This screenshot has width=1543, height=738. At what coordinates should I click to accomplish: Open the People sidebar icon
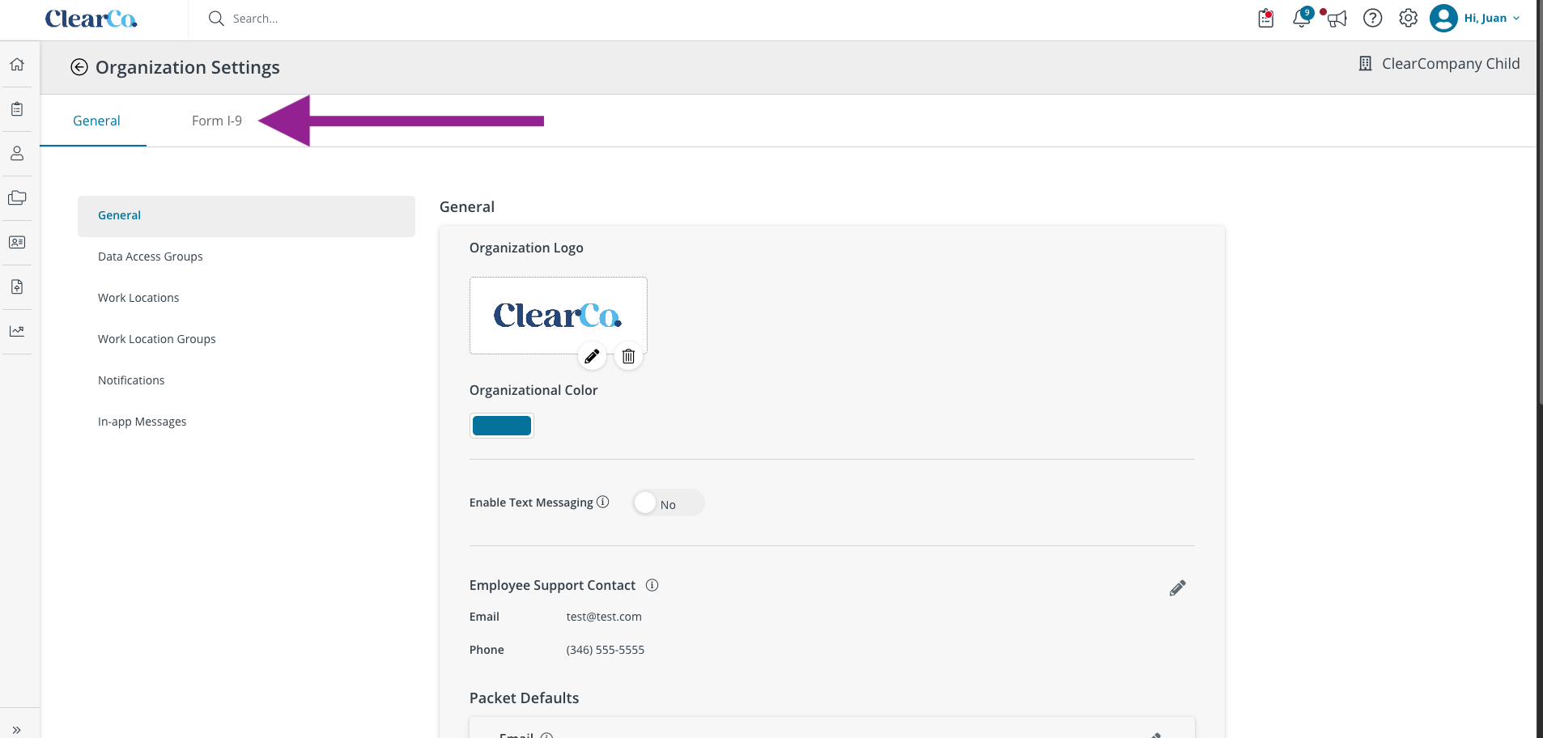point(17,154)
